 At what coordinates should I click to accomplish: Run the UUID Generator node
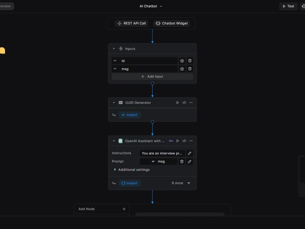[x=178, y=103]
